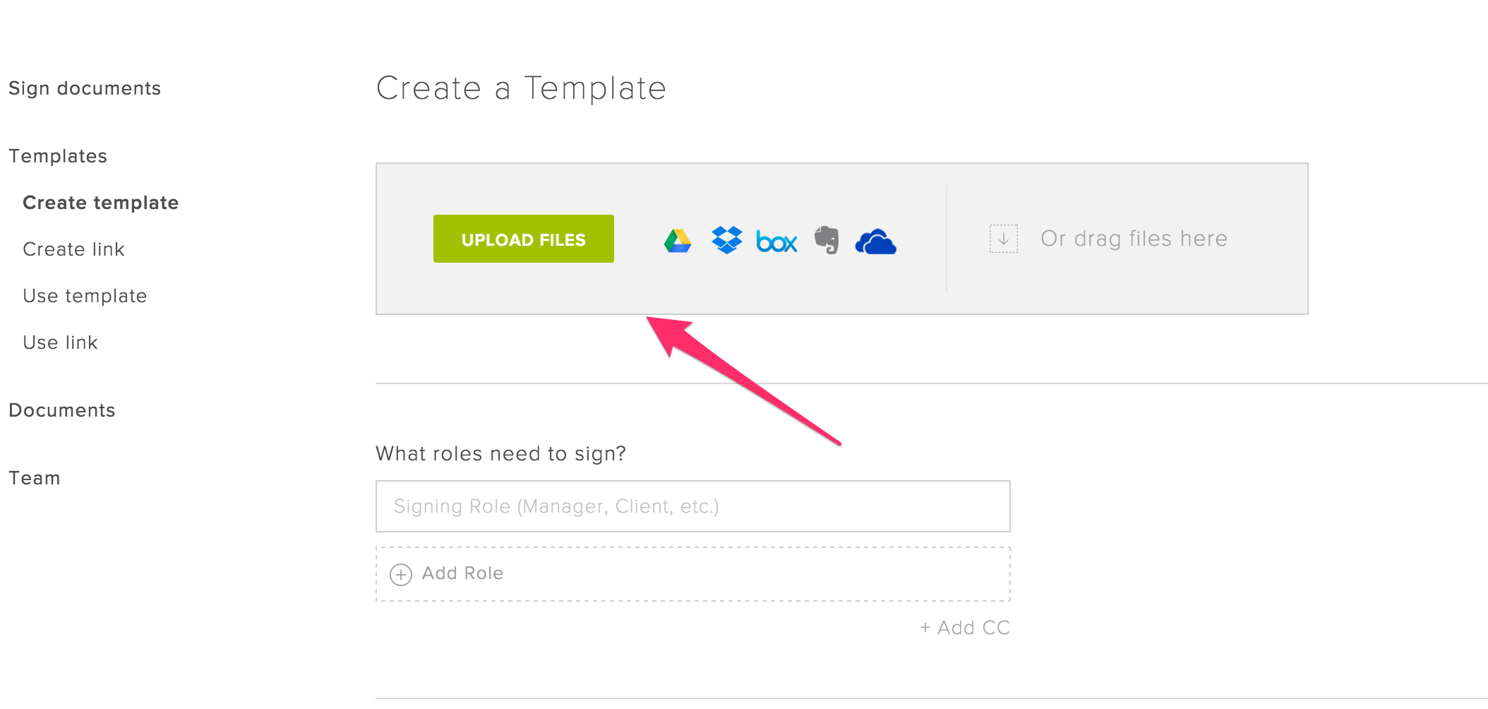
Task: Select Create template in the sidebar
Action: coord(101,203)
